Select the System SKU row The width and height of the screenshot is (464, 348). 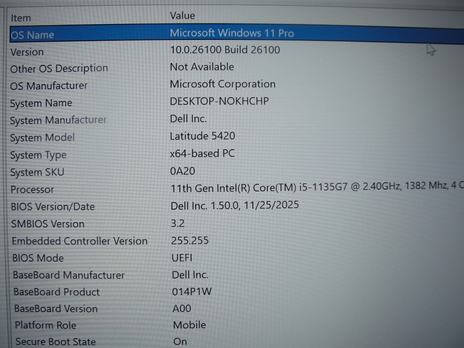tap(37, 173)
